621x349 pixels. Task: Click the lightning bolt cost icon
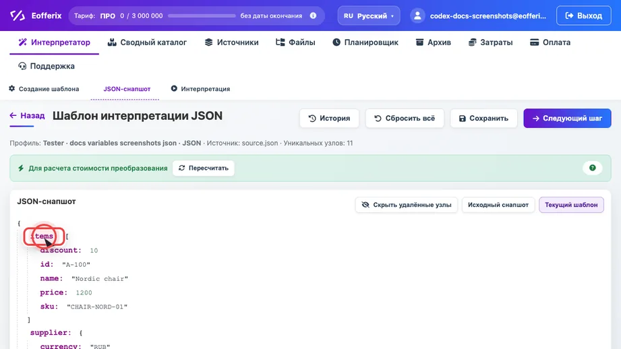tap(21, 168)
